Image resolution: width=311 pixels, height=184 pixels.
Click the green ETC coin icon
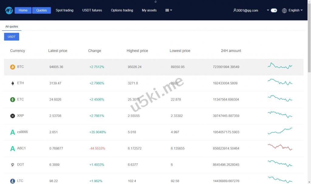click(12, 100)
